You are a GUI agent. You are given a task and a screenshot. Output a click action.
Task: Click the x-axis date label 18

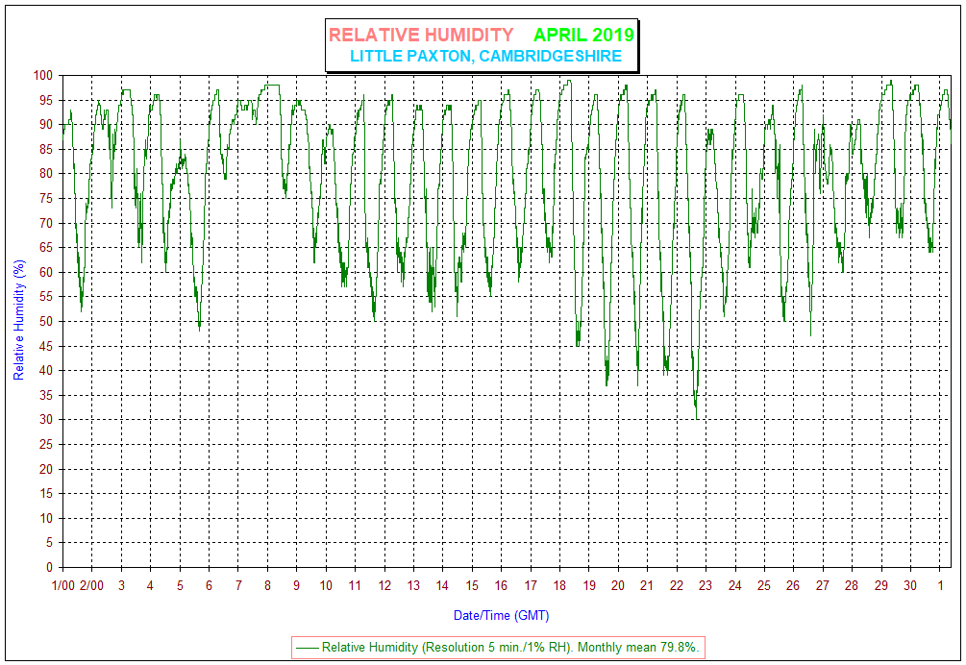tap(559, 585)
